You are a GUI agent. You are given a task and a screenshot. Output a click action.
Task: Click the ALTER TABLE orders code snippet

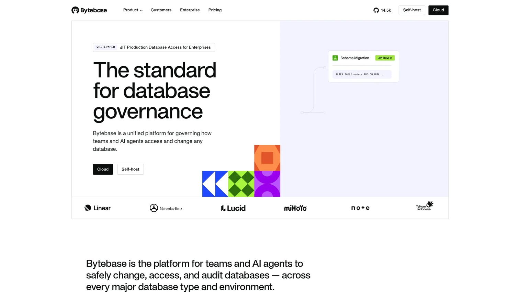point(362,74)
